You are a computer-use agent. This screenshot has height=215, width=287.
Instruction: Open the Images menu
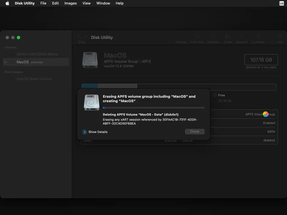[70, 3]
